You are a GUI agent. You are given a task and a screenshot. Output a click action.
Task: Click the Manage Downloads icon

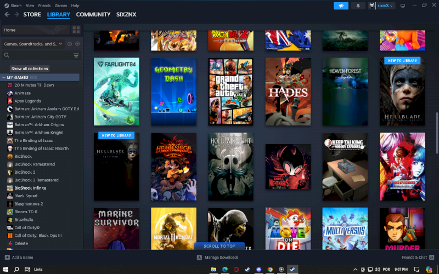[199, 257]
